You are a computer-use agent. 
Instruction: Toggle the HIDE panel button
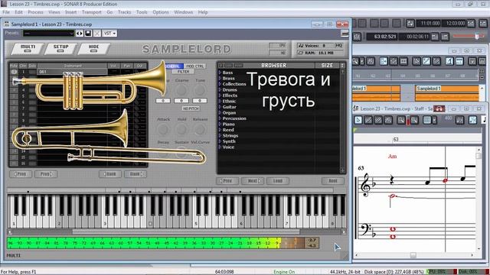[x=93, y=48]
